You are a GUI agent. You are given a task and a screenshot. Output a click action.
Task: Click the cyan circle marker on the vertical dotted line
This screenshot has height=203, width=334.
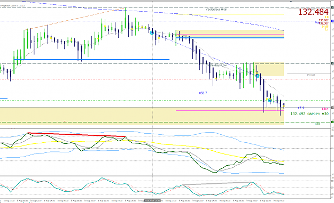pos(152,33)
